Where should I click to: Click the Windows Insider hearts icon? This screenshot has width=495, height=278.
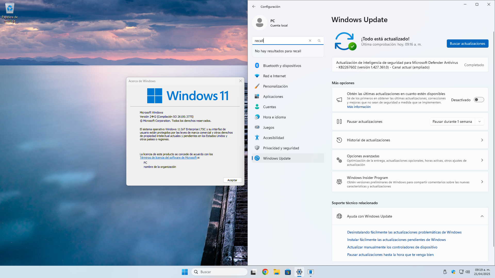(x=339, y=182)
